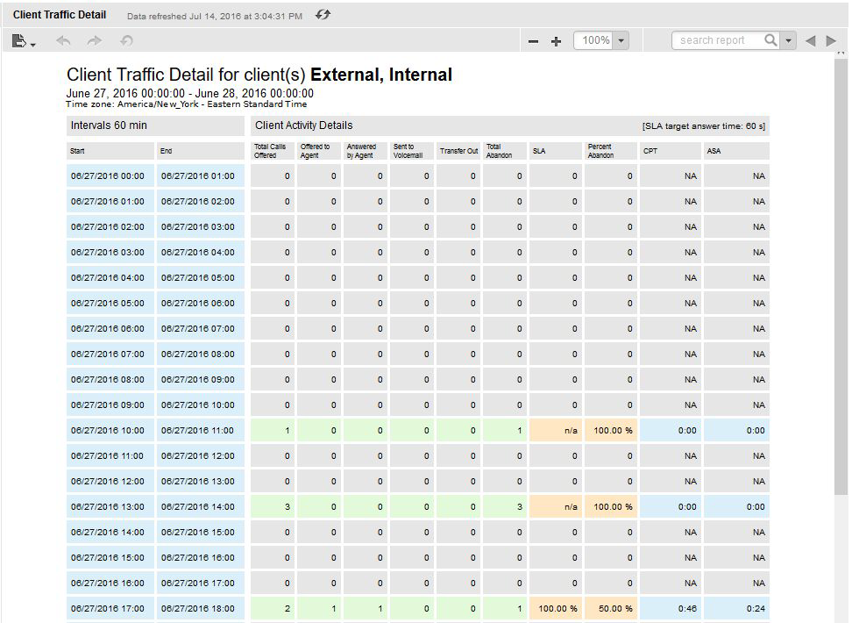
Task: Go to next search result arrow
Action: pos(831,40)
